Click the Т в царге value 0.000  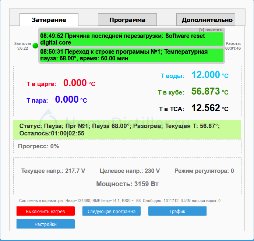75,83
